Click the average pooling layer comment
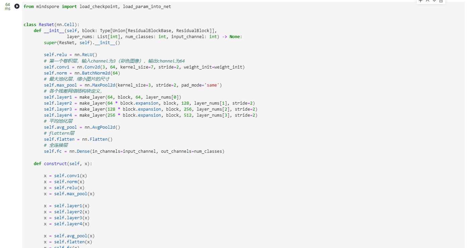This screenshot has height=248, width=468. click(58, 121)
